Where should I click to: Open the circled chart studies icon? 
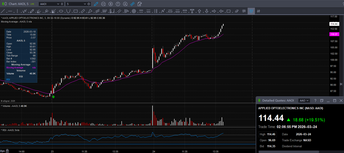coord(103,4)
